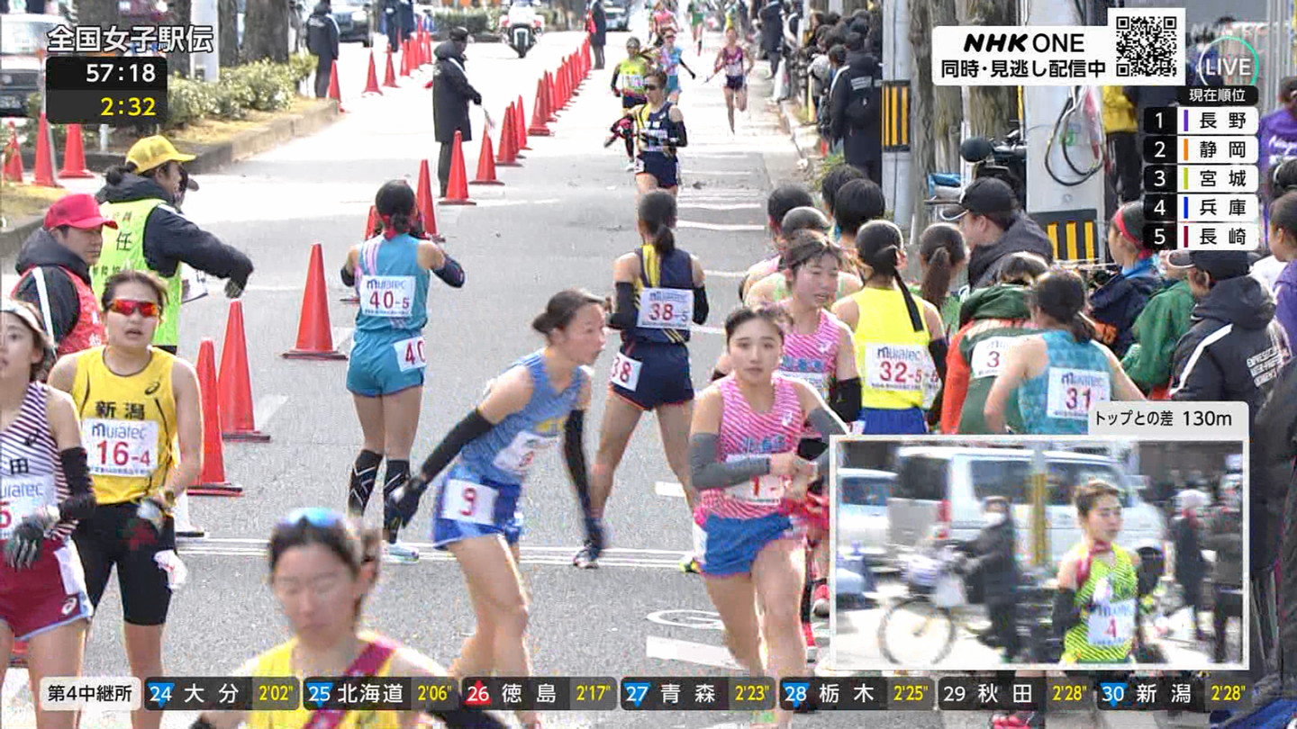
Task: Click the yellow 2:32 gap time
Action: [126, 107]
